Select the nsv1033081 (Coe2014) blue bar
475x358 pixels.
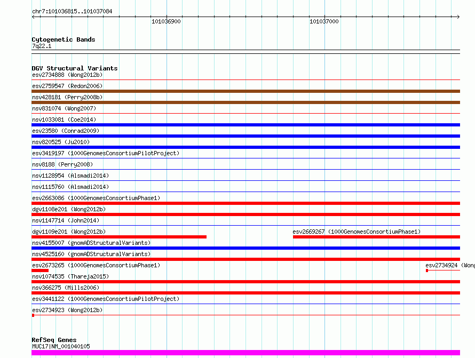[x=246, y=125]
